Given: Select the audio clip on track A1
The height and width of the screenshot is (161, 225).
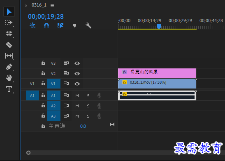Looking at the screenshot, I should [157, 95].
